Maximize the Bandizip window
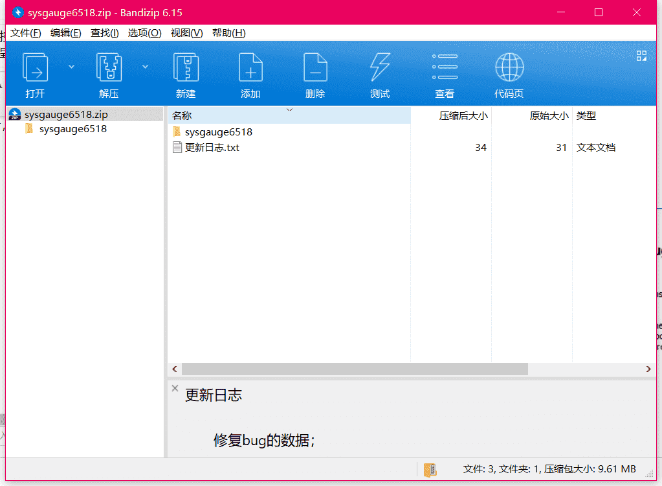662x486 pixels. [598, 13]
